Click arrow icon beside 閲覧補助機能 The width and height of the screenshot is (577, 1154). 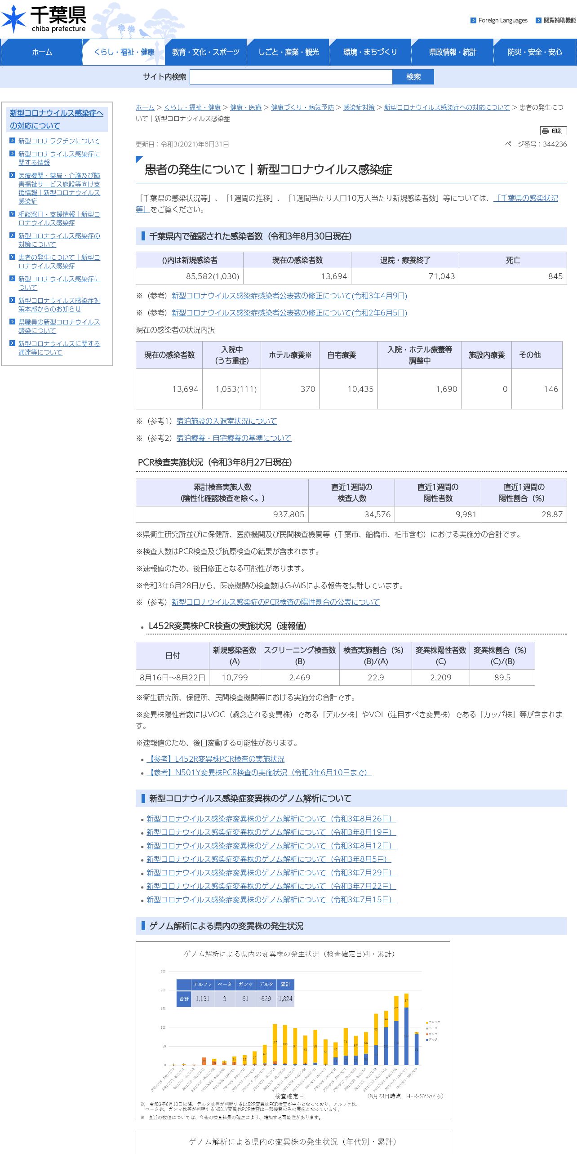[x=538, y=20]
